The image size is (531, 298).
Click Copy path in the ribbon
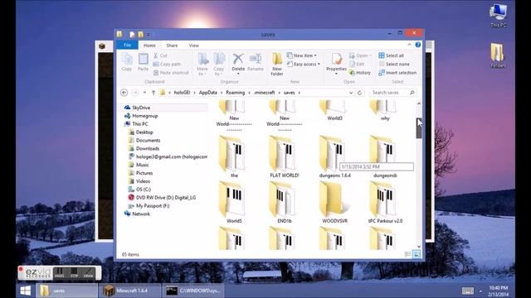(167, 64)
